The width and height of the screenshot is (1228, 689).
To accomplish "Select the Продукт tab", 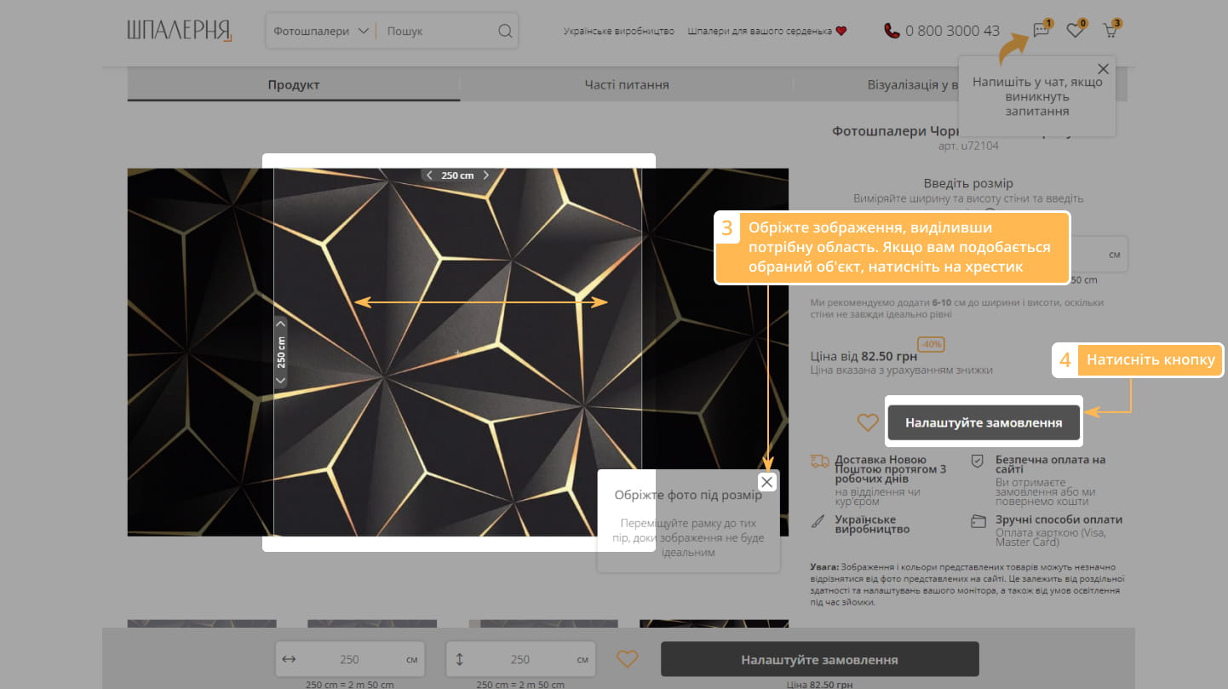I will 294,85.
